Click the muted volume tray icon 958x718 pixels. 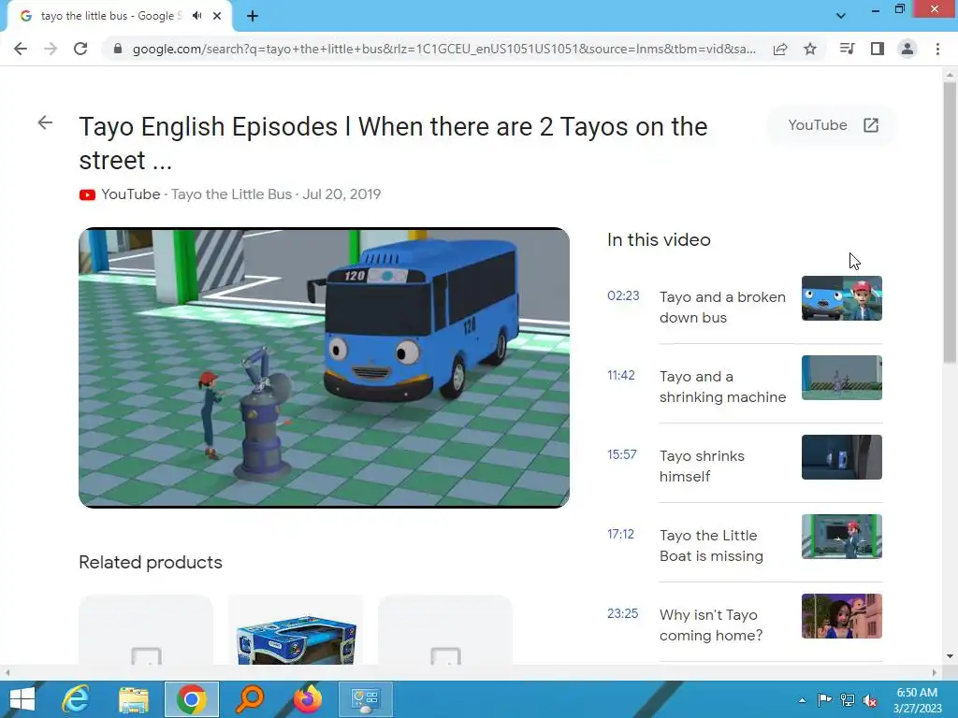[870, 700]
